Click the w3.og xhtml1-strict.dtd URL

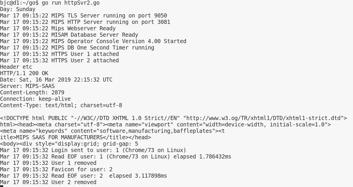(x=263, y=118)
